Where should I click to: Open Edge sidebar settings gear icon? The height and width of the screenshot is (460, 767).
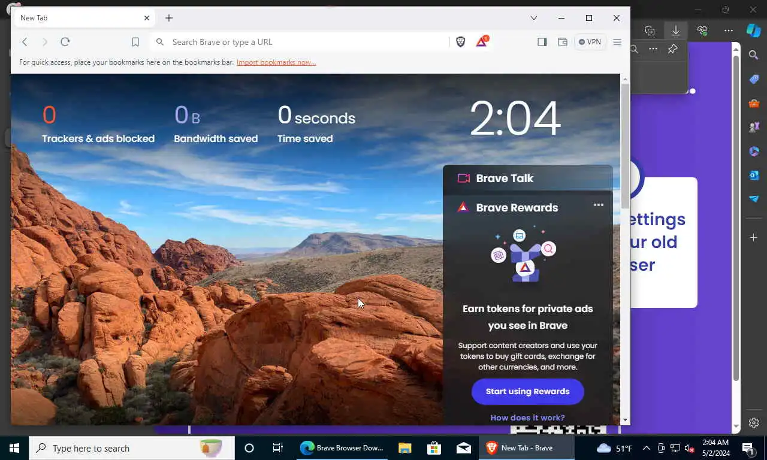coord(754,423)
